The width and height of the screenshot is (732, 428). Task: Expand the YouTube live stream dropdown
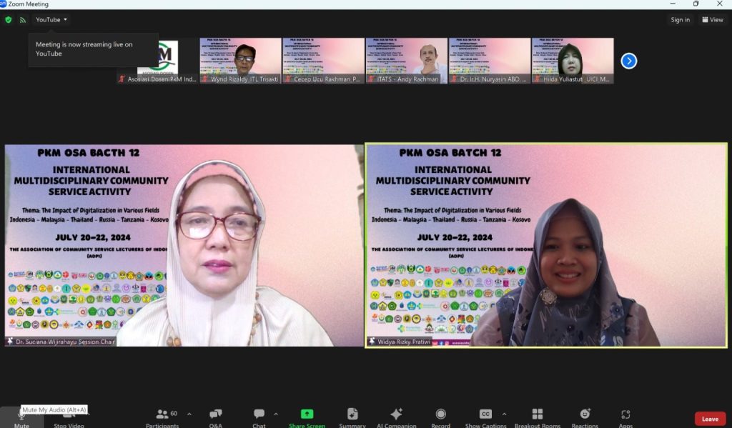click(x=51, y=20)
